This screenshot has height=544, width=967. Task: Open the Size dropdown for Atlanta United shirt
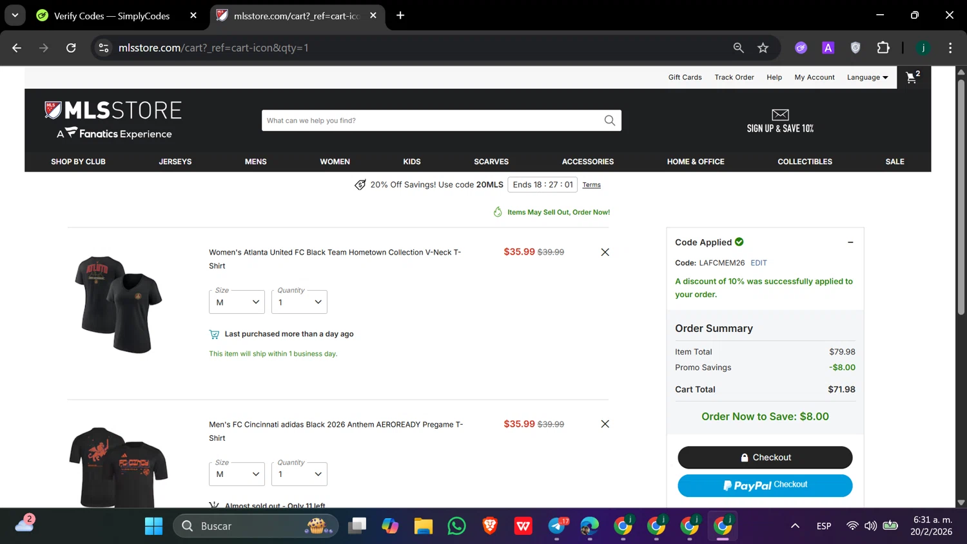(237, 302)
